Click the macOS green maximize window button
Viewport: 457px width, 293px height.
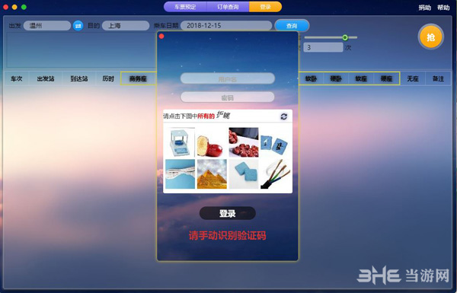point(24,7)
